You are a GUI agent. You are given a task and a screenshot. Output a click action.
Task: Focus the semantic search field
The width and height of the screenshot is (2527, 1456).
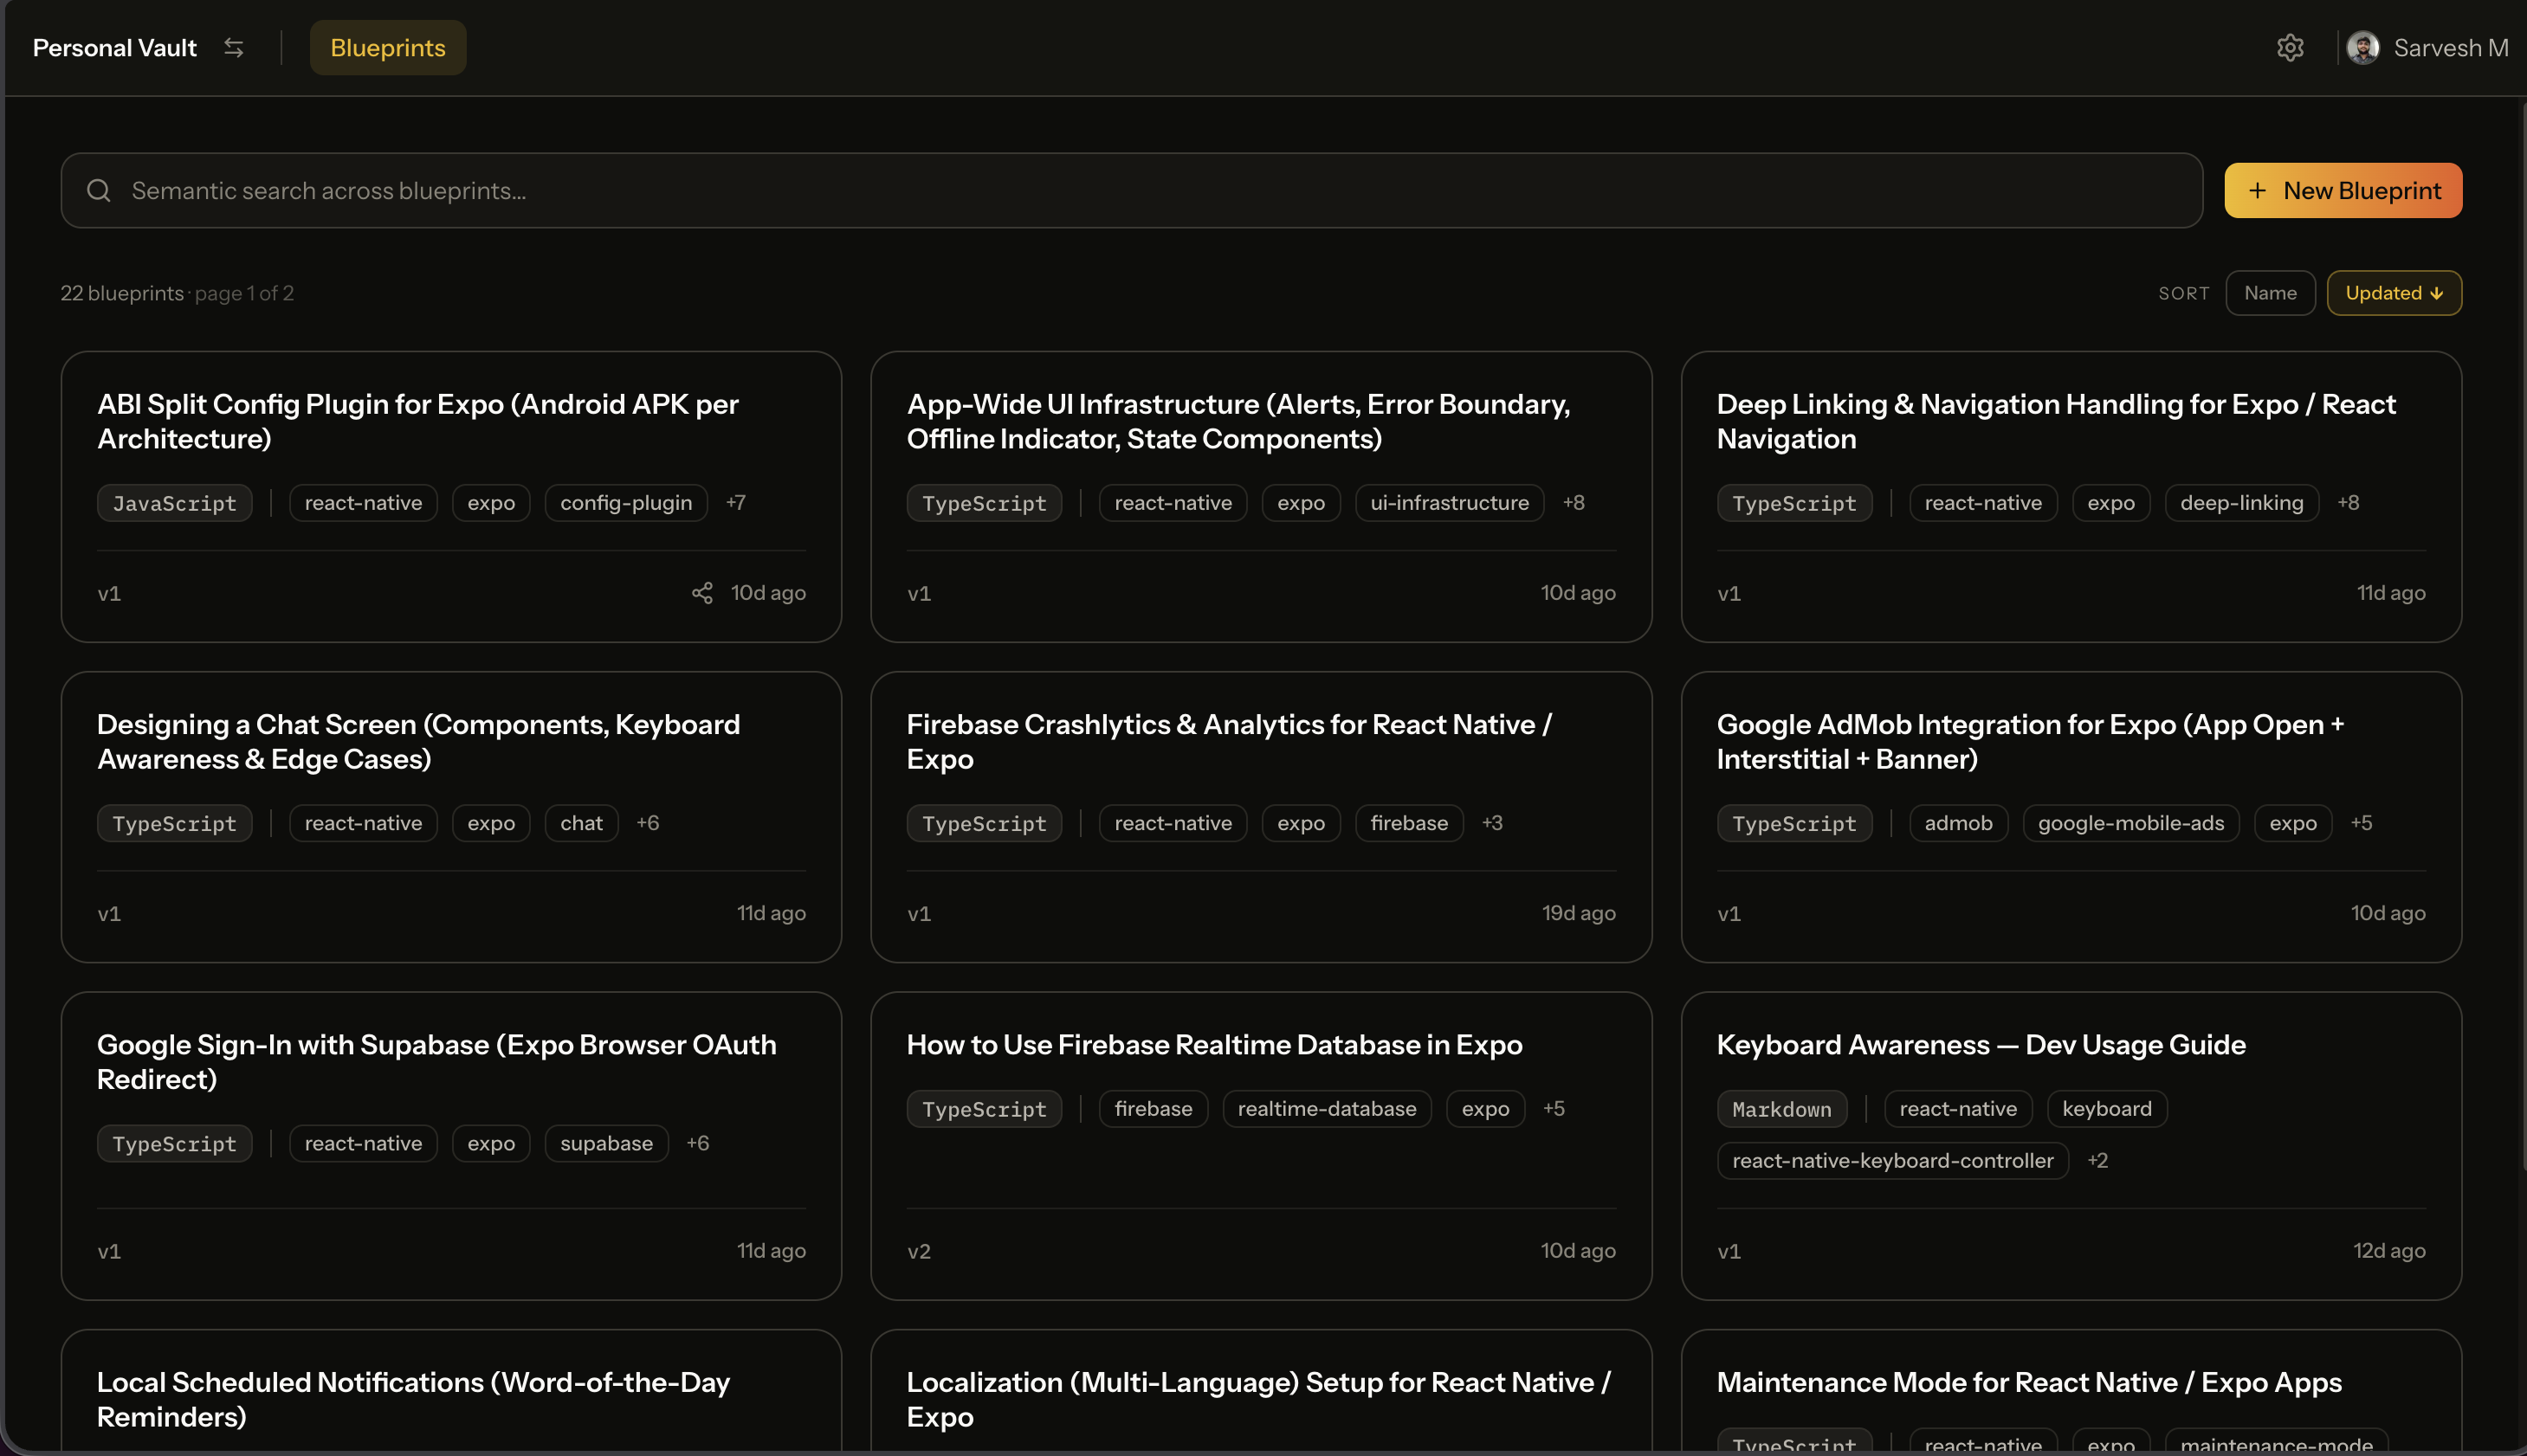click(1132, 190)
